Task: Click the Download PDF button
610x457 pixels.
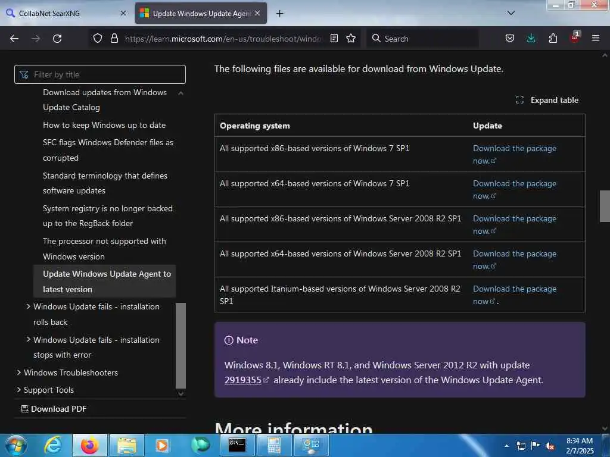Action: click(x=54, y=409)
